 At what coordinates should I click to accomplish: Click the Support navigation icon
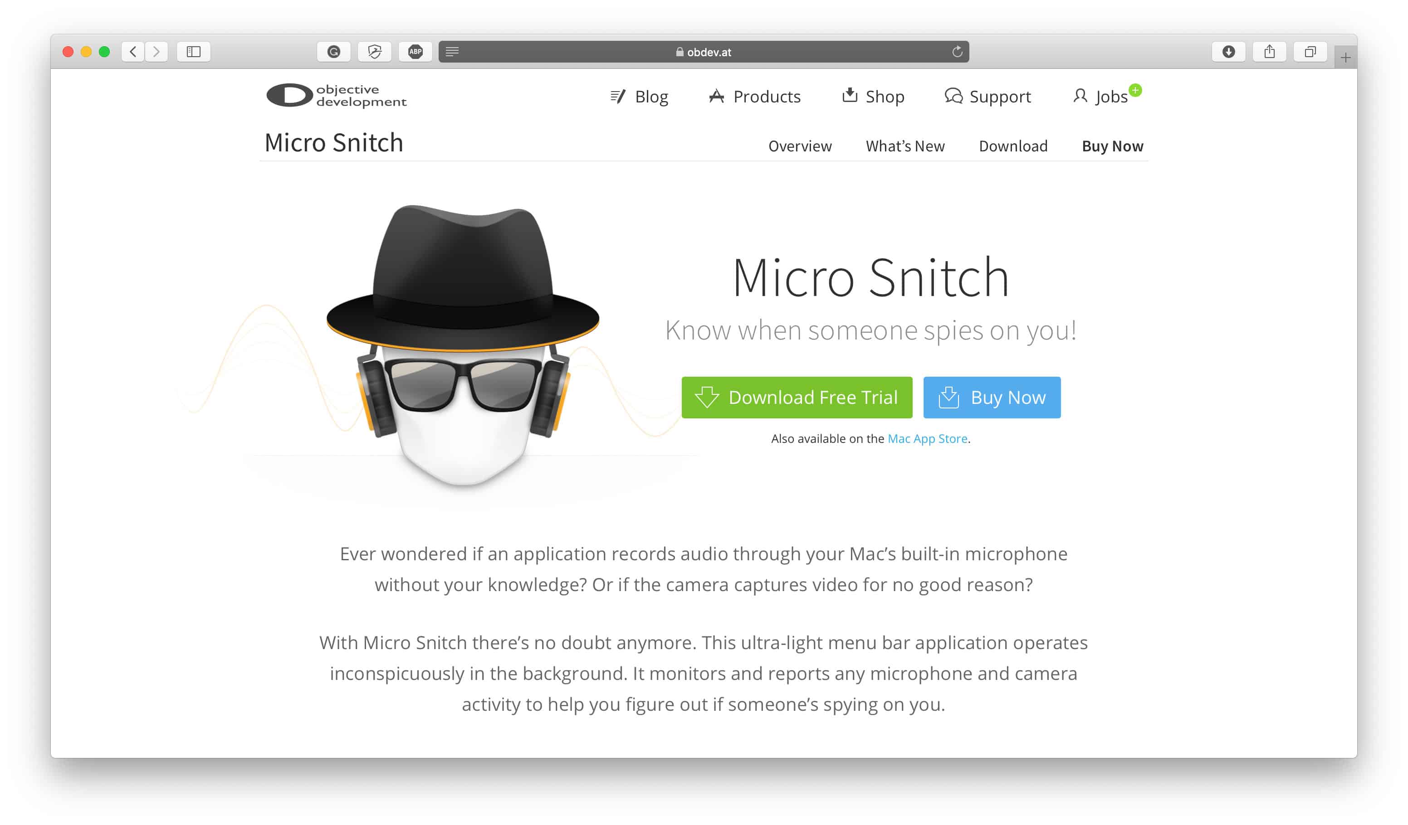(951, 95)
